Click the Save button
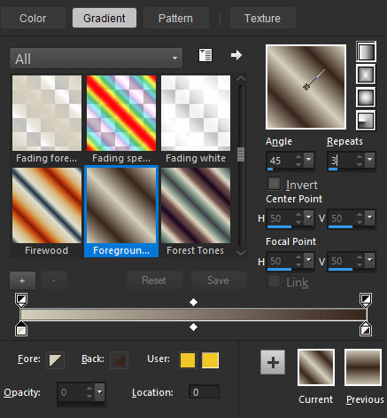 [218, 280]
